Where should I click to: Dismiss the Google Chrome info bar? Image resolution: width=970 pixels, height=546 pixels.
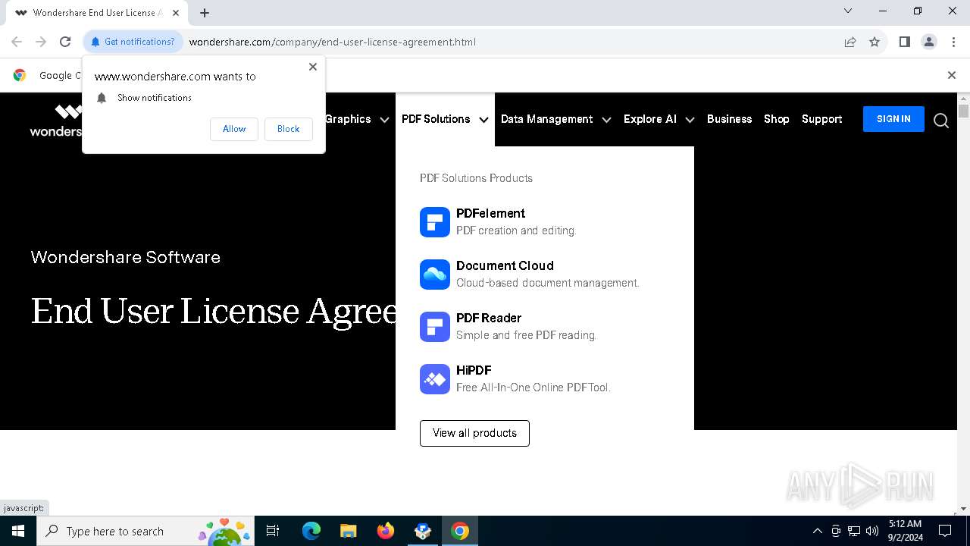pyautogui.click(x=952, y=75)
